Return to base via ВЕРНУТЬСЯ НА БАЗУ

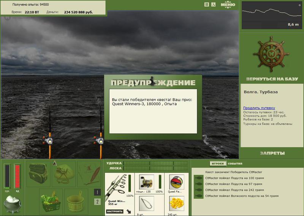pyautogui.click(x=272, y=79)
